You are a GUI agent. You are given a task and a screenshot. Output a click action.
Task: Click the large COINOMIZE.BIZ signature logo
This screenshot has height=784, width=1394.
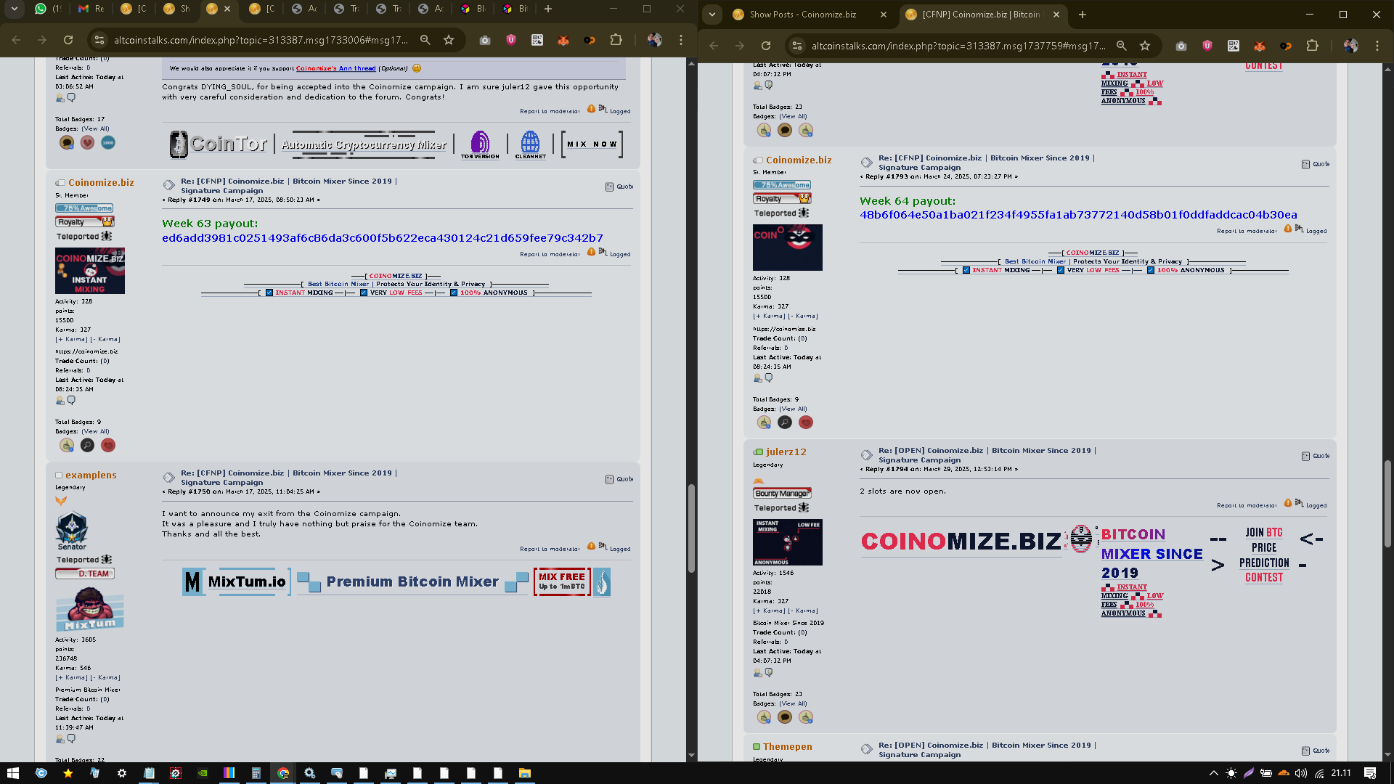[961, 541]
